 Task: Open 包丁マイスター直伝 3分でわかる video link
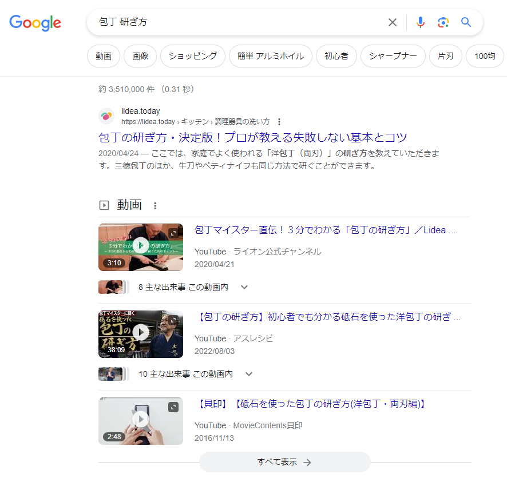325,230
